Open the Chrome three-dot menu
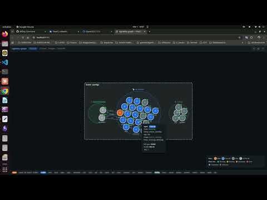This screenshot has height=200, width=267. pyautogui.click(x=264, y=38)
